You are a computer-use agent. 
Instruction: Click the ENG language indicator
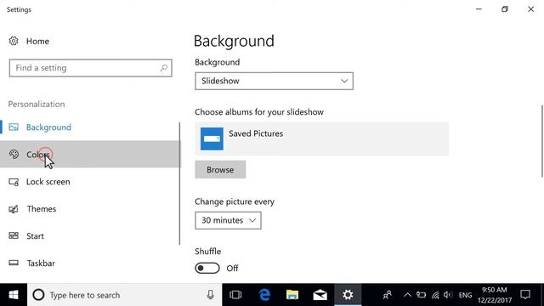point(465,295)
